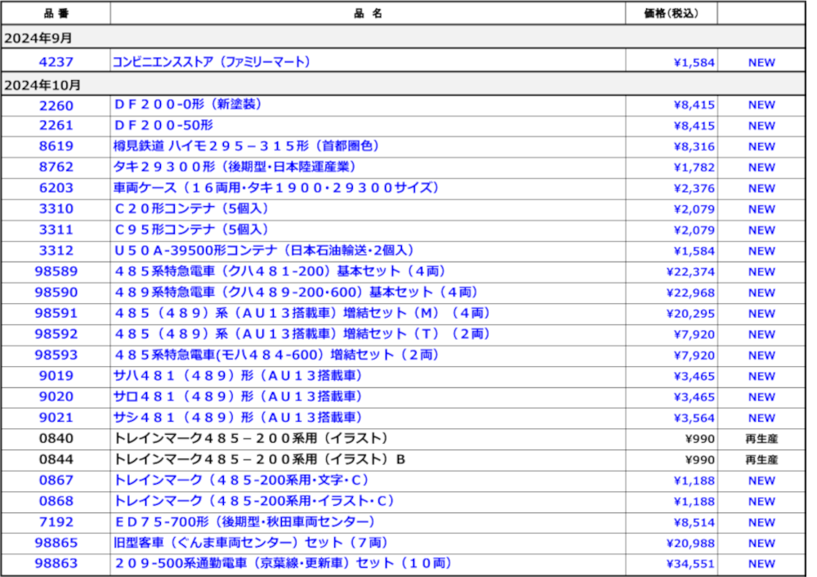Click product number 3310

(x=56, y=209)
